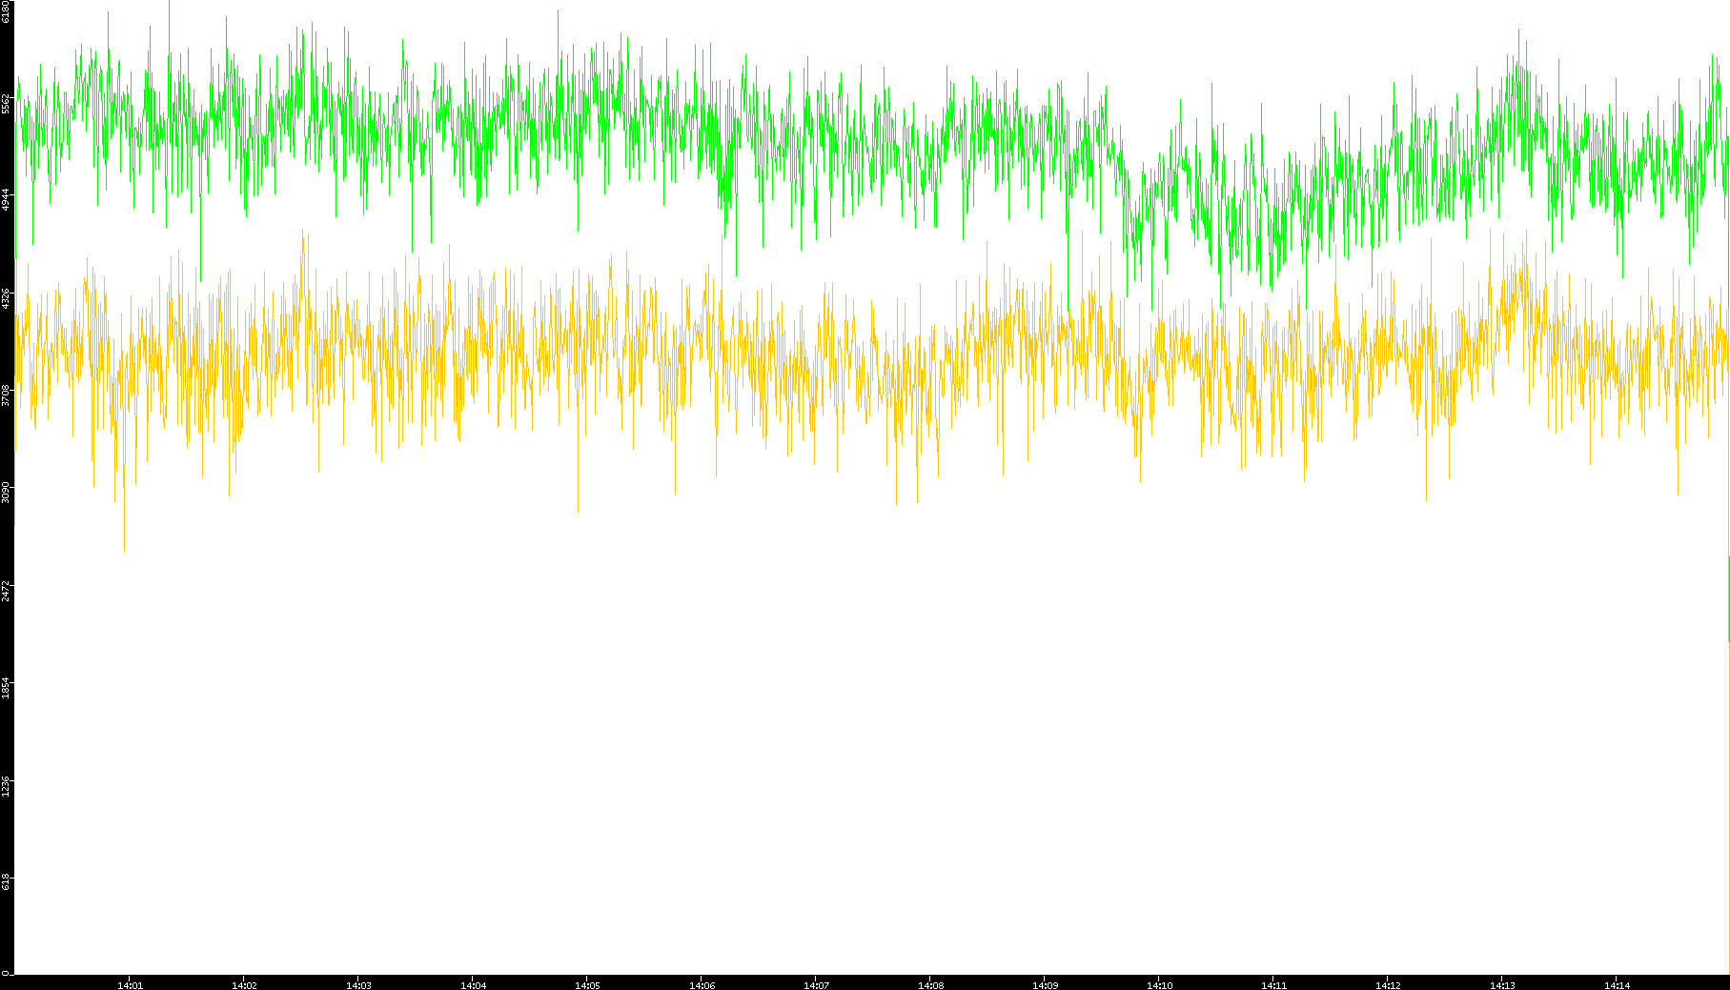Click the 2472 y-axis label
1730x990 pixels.
pos(7,591)
